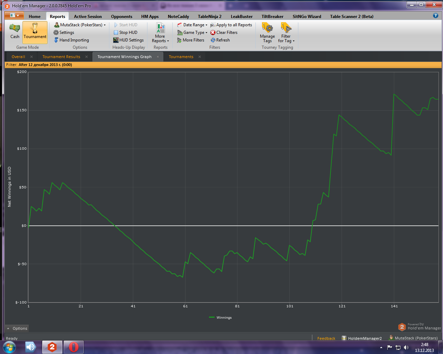443x354 pixels.
Task: Refresh the report data
Action: coord(220,40)
